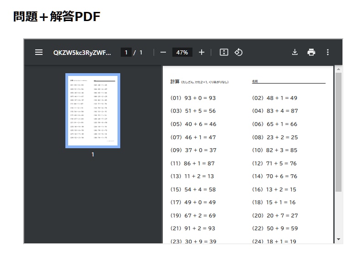Click the thumbnail page label 1

pos(93,155)
